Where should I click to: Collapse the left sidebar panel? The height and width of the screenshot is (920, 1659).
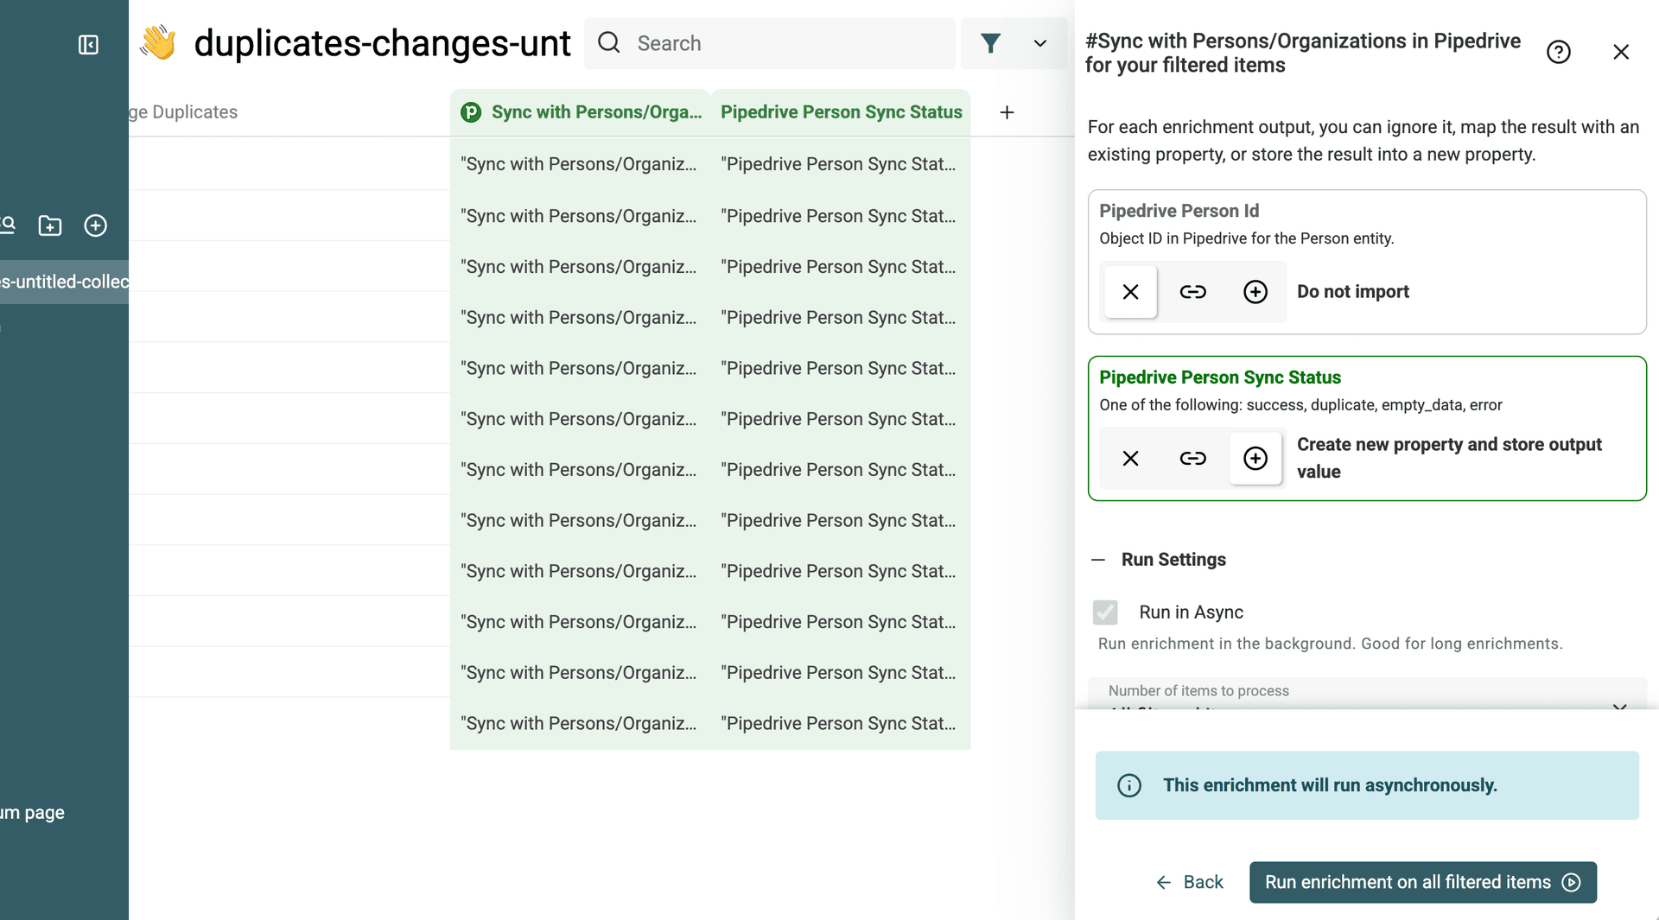tap(88, 45)
